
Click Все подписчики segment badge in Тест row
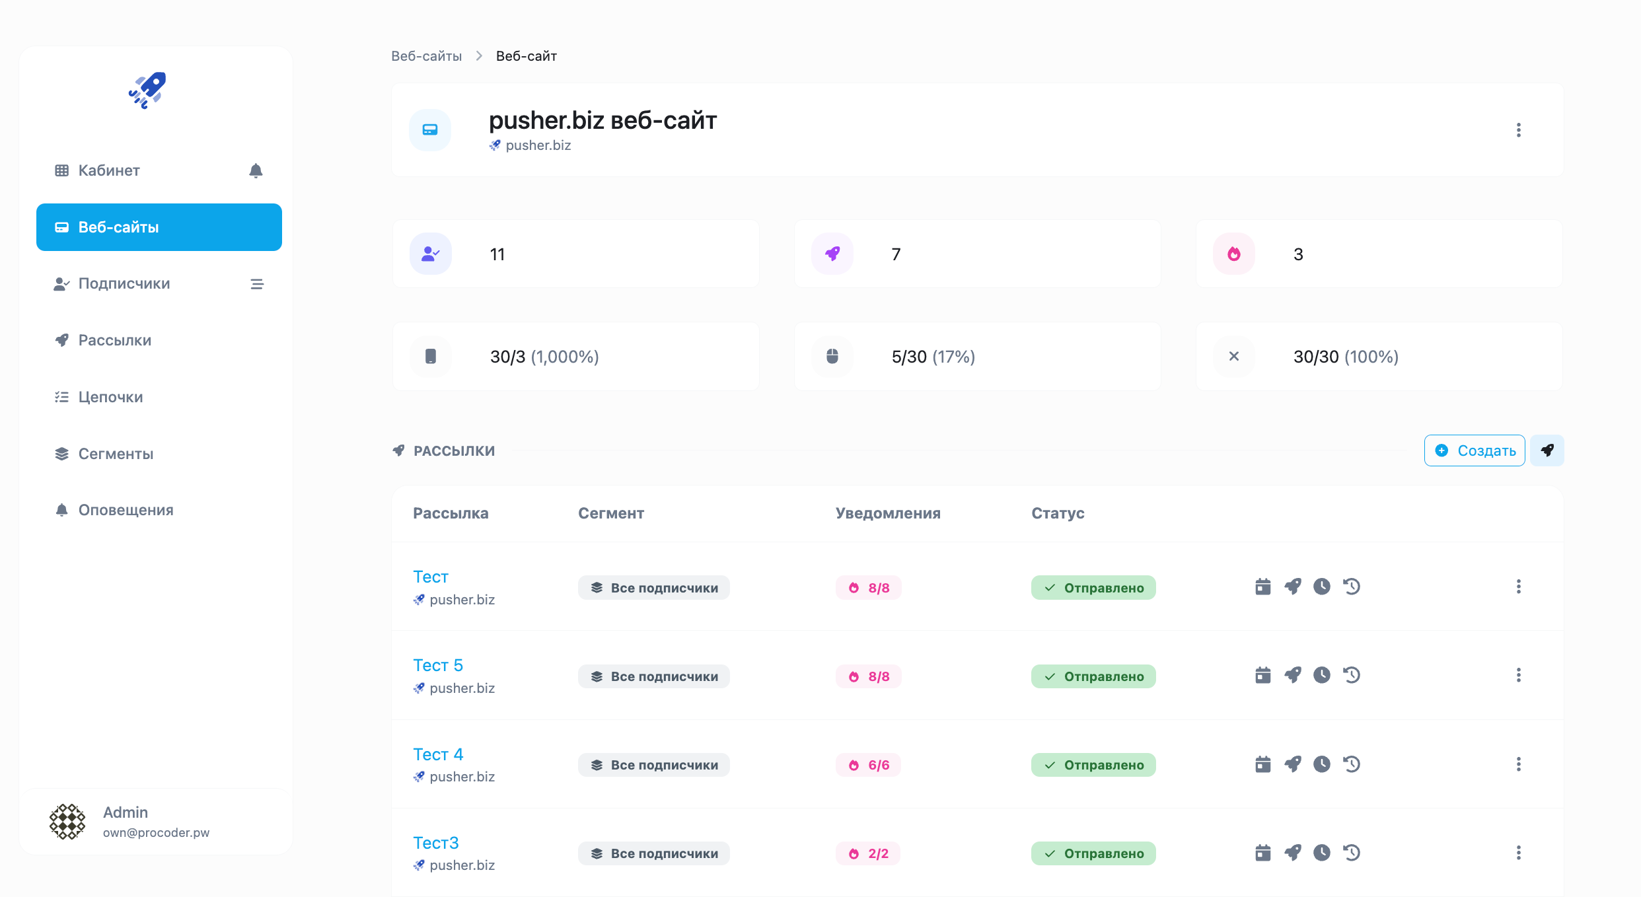(653, 588)
